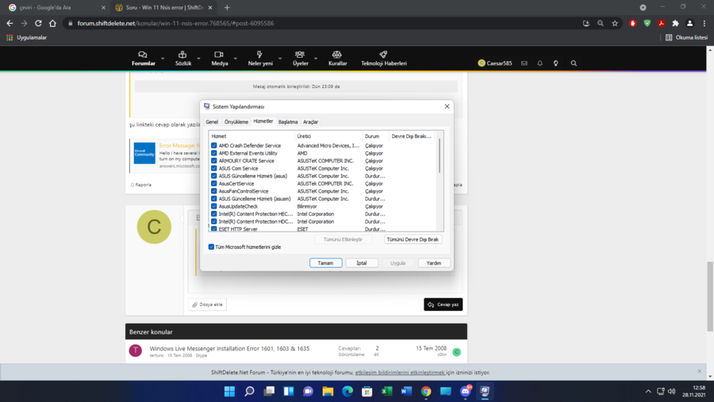Reload the page in Chrome
Viewport: 714px width, 402px height.
point(38,23)
